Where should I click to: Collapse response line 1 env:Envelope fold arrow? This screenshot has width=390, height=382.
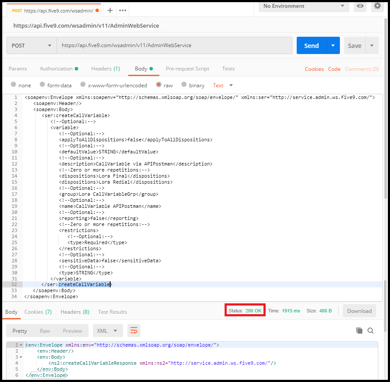click(21, 345)
